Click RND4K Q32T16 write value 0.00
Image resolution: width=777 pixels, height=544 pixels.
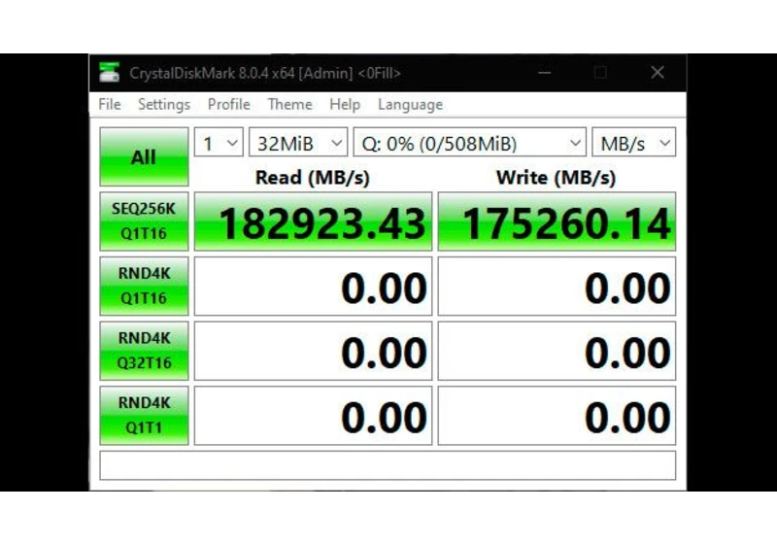(x=557, y=351)
